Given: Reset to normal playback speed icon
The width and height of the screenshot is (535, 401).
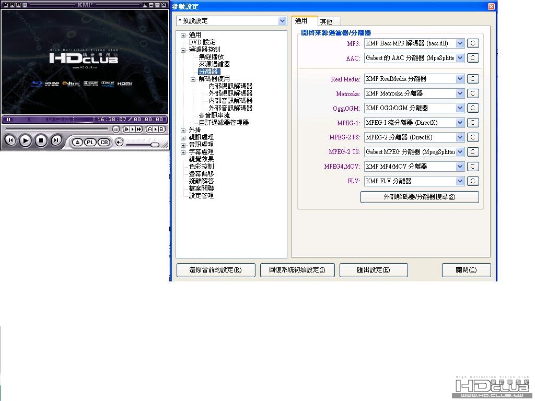Looking at the screenshot, I should point(133,129).
